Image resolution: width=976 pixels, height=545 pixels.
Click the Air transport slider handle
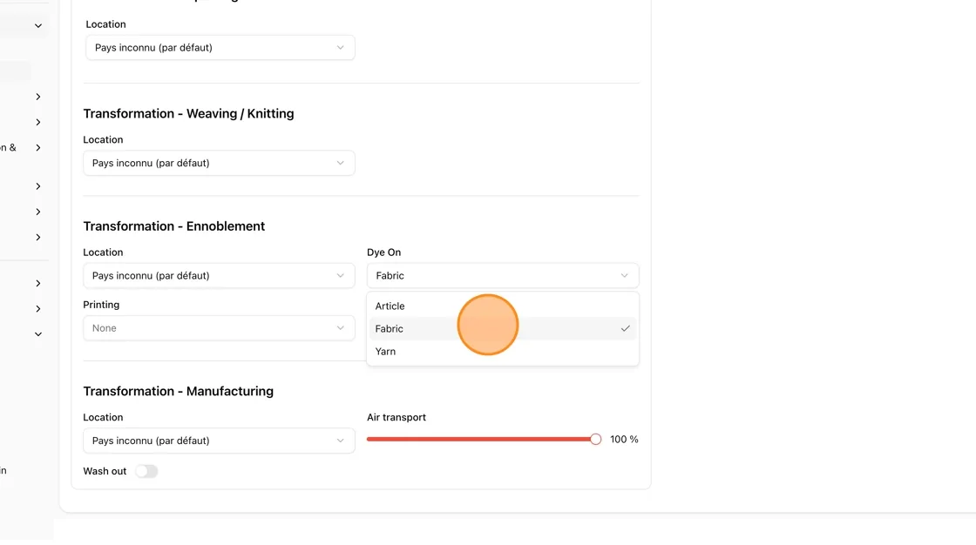[x=596, y=440]
